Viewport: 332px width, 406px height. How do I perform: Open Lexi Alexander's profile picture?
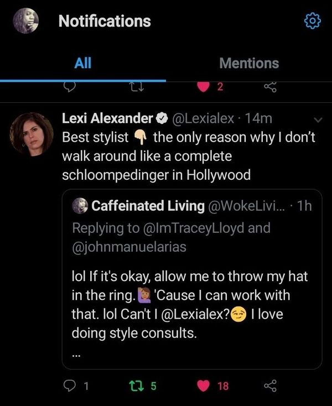(32, 134)
